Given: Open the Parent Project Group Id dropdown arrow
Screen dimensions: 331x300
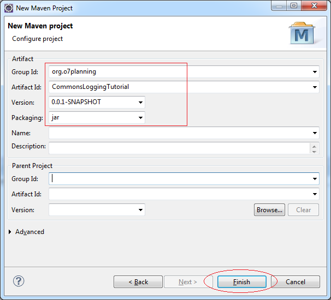Looking at the screenshot, I should 315,179.
